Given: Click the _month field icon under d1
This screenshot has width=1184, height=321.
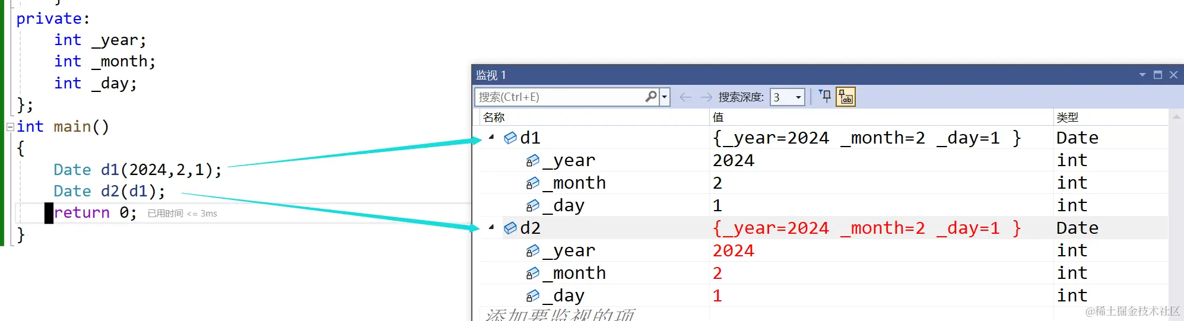Looking at the screenshot, I should pos(533,183).
